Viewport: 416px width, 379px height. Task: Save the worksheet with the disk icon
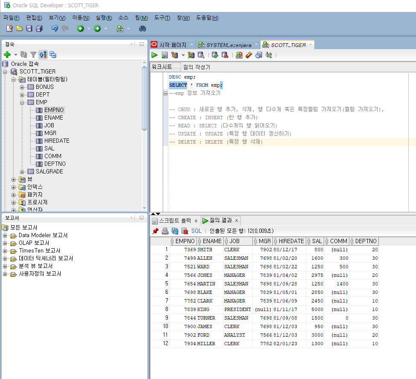29,28
